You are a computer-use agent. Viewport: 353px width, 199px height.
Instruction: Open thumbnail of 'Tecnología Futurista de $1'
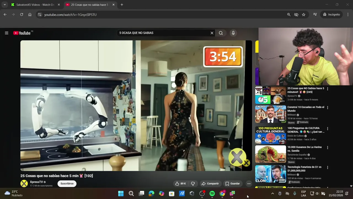point(271,174)
